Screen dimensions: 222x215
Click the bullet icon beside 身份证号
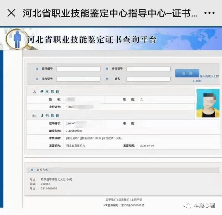click(107, 69)
